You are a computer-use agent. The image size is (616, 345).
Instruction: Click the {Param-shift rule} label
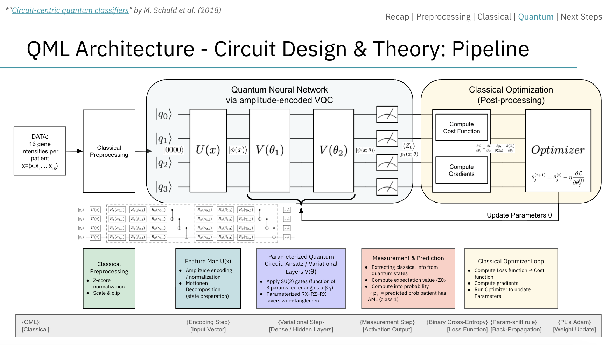[x=514, y=322]
